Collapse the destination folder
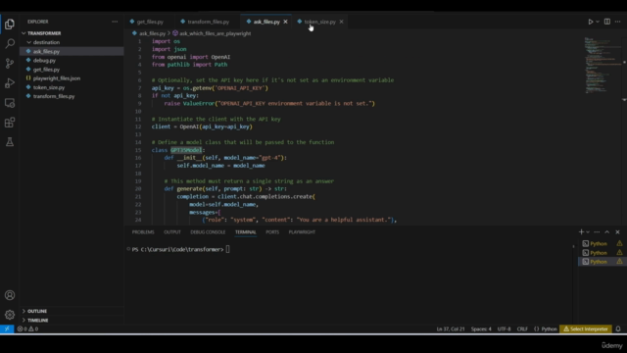The height and width of the screenshot is (353, 627). 72,42
